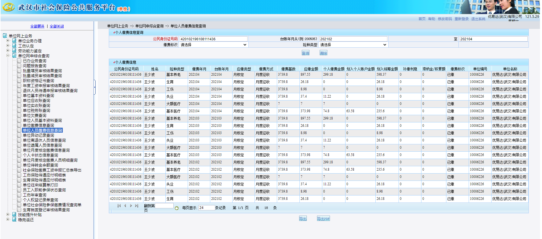
Task: Jump to the last page of results
Action: (x=137, y=206)
